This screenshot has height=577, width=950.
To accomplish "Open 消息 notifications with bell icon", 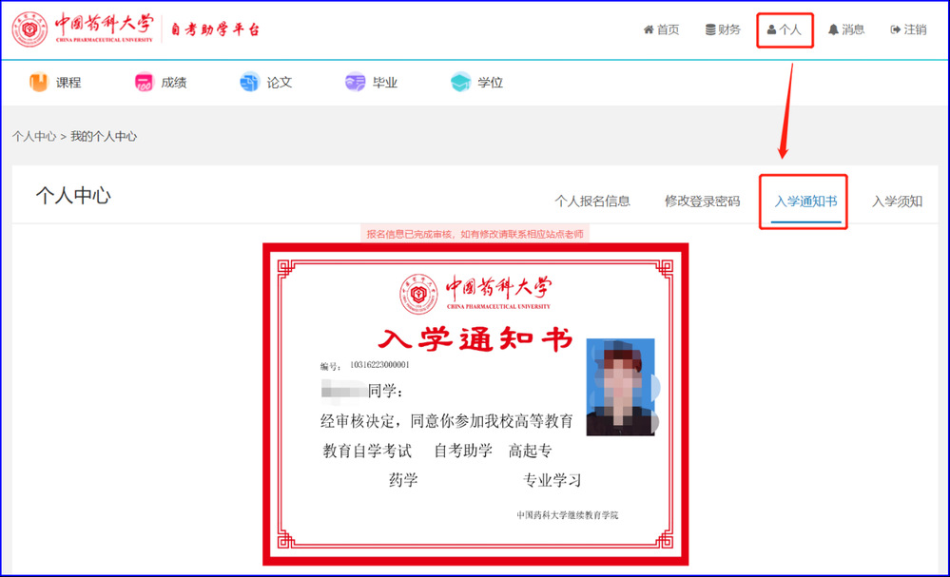I will [846, 29].
